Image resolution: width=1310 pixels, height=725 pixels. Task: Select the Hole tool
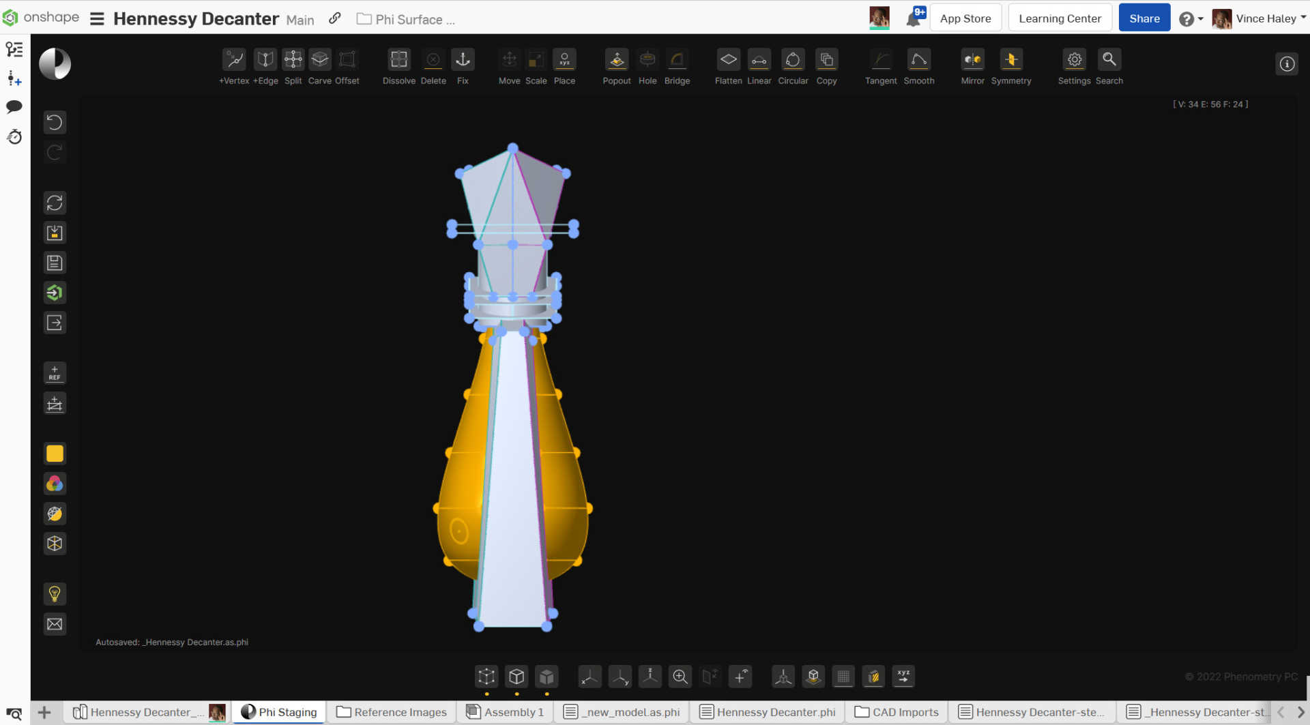[x=647, y=66]
